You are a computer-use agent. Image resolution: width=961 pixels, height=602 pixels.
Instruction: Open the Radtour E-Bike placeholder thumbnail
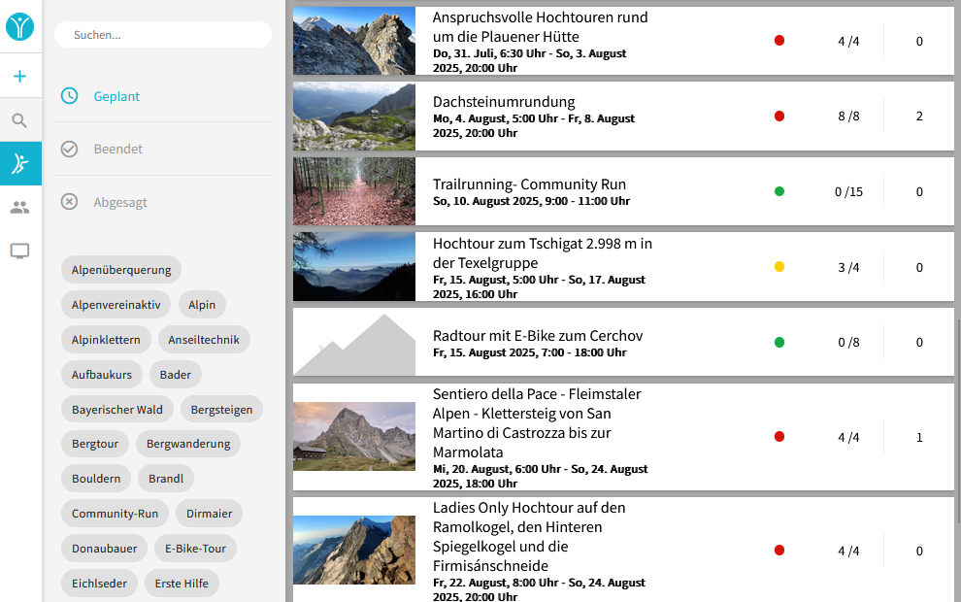click(354, 342)
